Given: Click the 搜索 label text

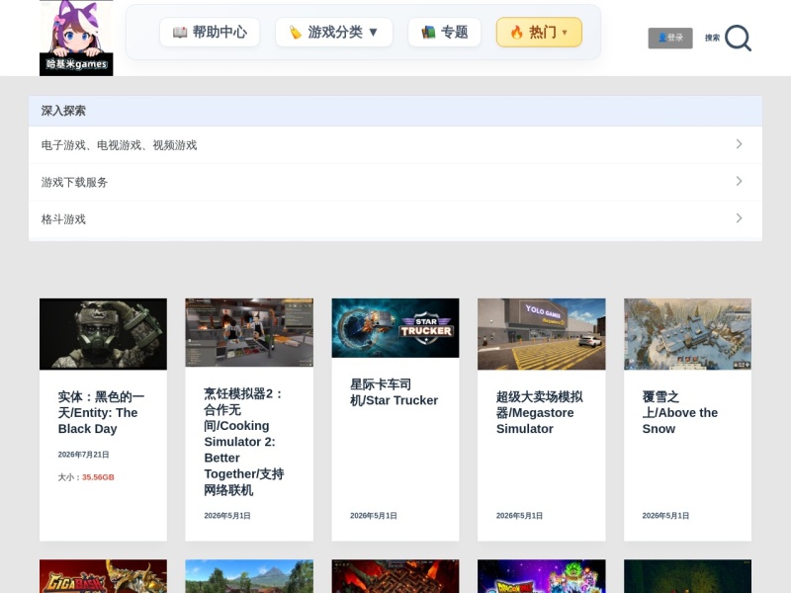Looking at the screenshot, I should [712, 38].
